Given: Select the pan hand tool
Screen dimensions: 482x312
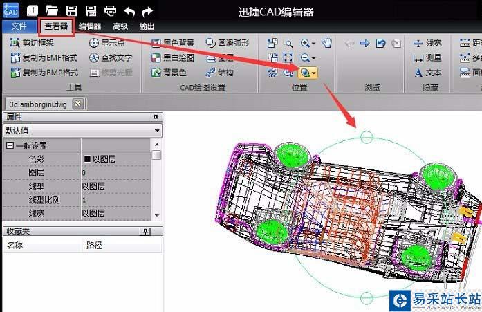Looking at the screenshot, I should tap(327, 43).
